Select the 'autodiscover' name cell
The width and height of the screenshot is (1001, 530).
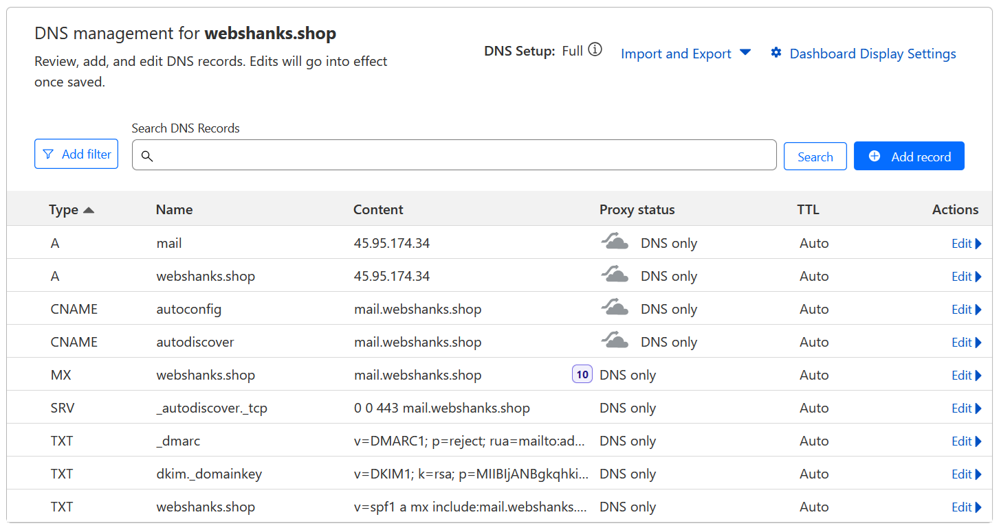pos(195,342)
